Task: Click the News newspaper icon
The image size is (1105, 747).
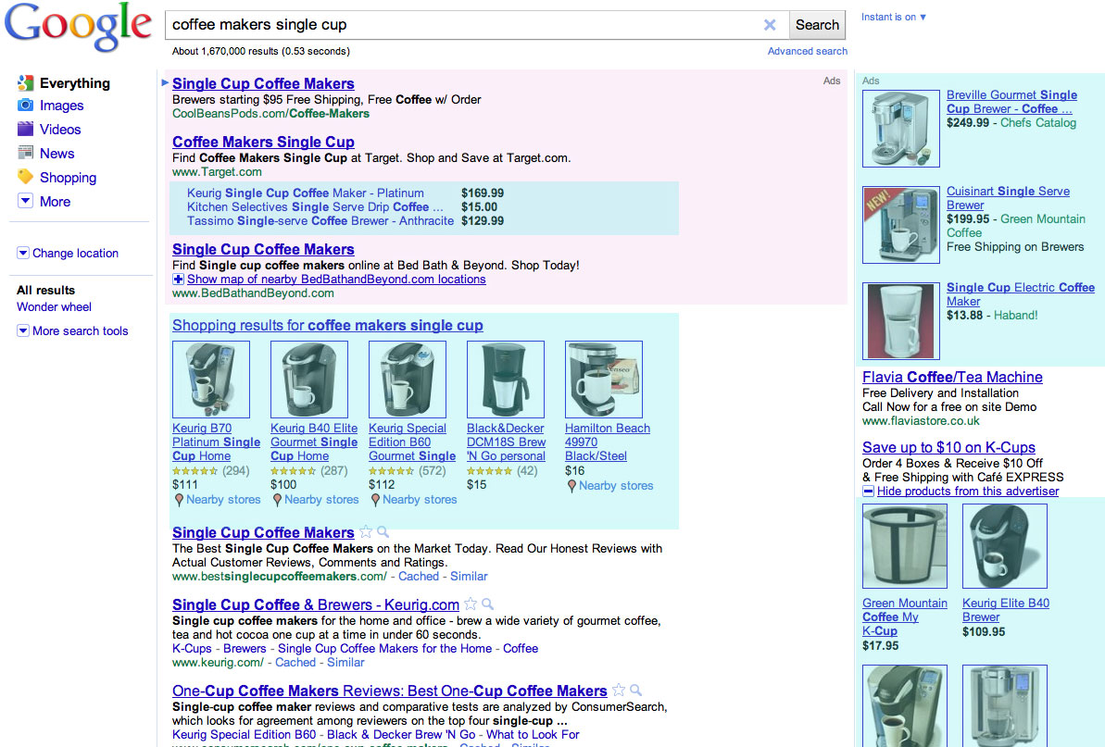Action: (25, 153)
